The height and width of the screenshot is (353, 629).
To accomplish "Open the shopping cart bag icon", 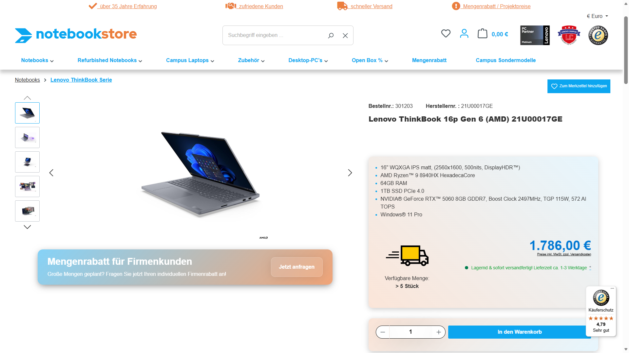I will tap(482, 34).
